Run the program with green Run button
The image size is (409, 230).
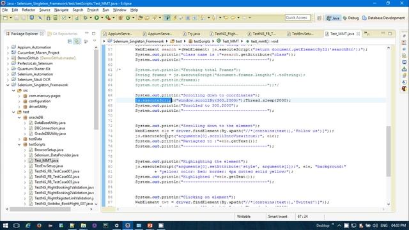[x=96, y=18]
